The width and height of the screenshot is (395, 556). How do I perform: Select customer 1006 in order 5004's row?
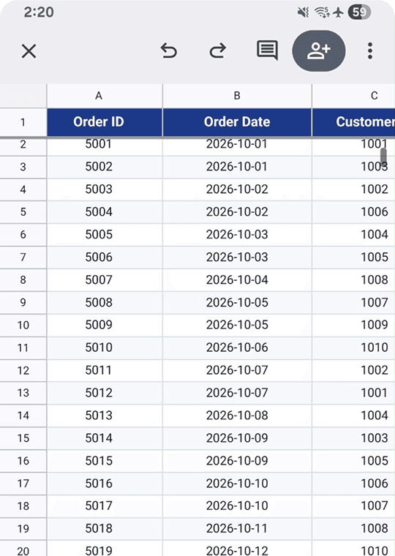353,212
